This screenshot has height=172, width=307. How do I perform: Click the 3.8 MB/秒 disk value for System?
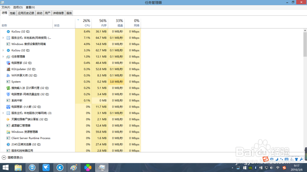[116, 82]
